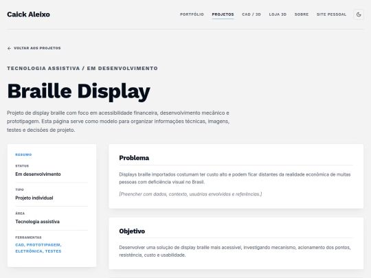Click the Projeto de display braille intro paragraph
The height and width of the screenshot is (278, 371).
point(118,121)
